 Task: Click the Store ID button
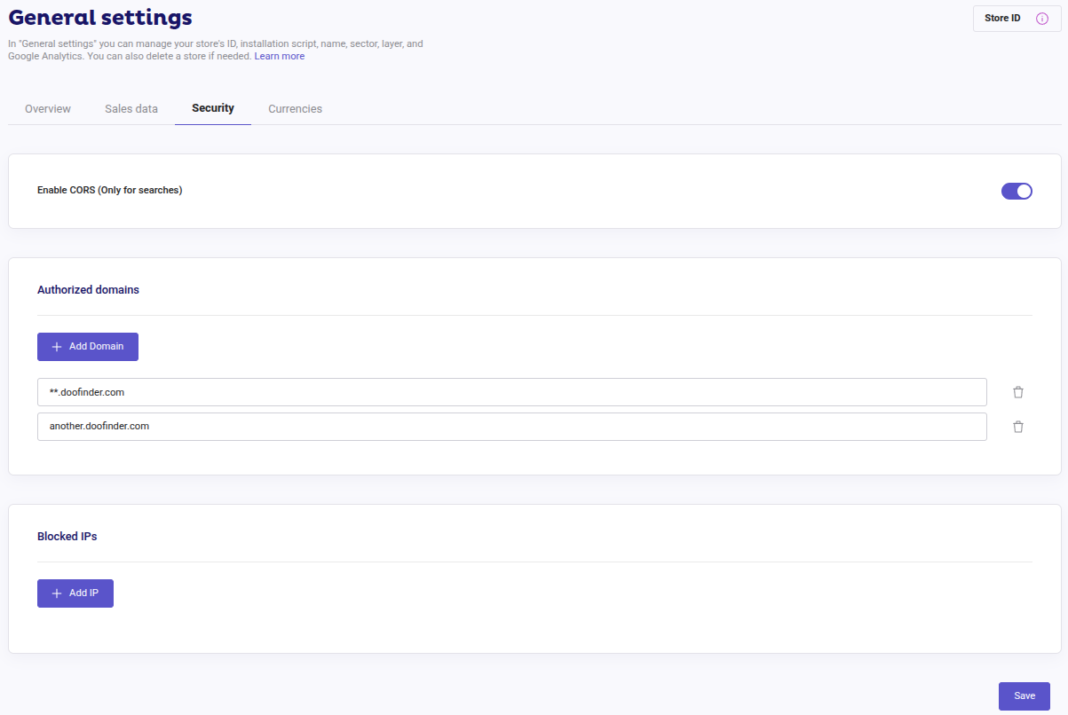[1002, 18]
